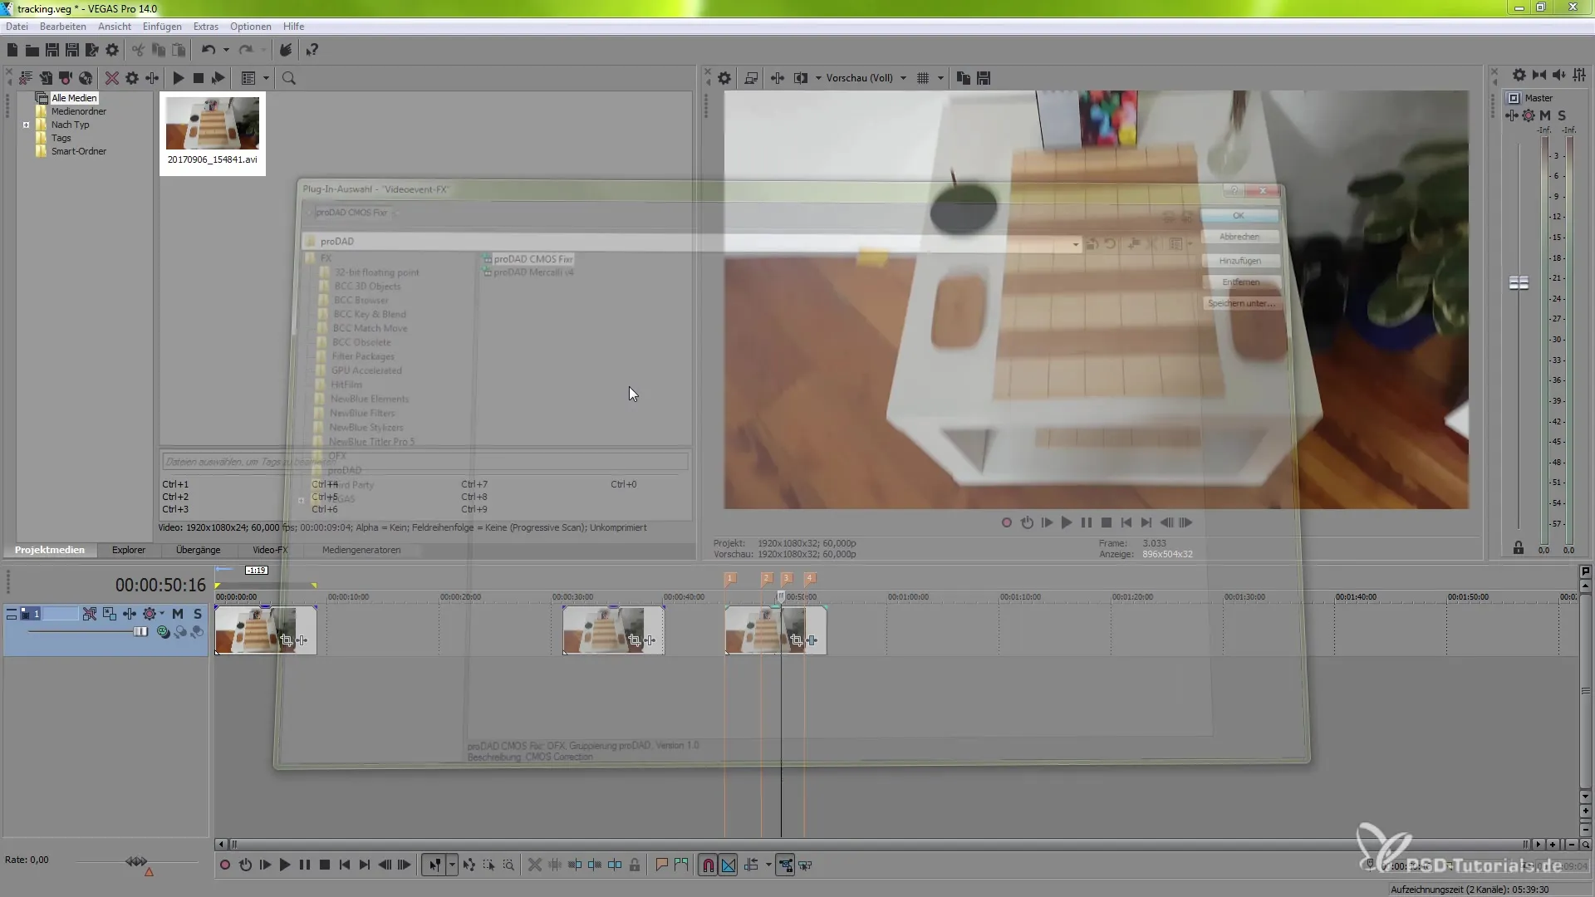The height and width of the screenshot is (897, 1595).
Task: Click timeline marker 1
Action: click(x=730, y=578)
